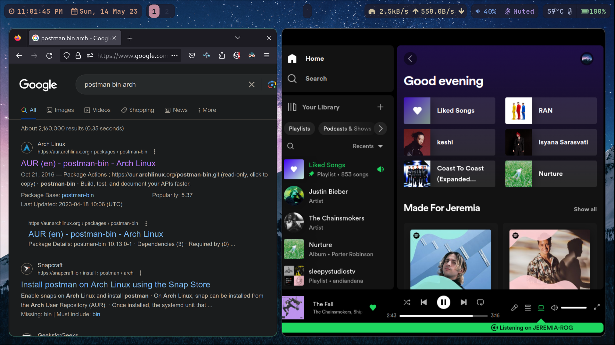Switch to Google Images tab
The image size is (615, 345).
(x=60, y=110)
